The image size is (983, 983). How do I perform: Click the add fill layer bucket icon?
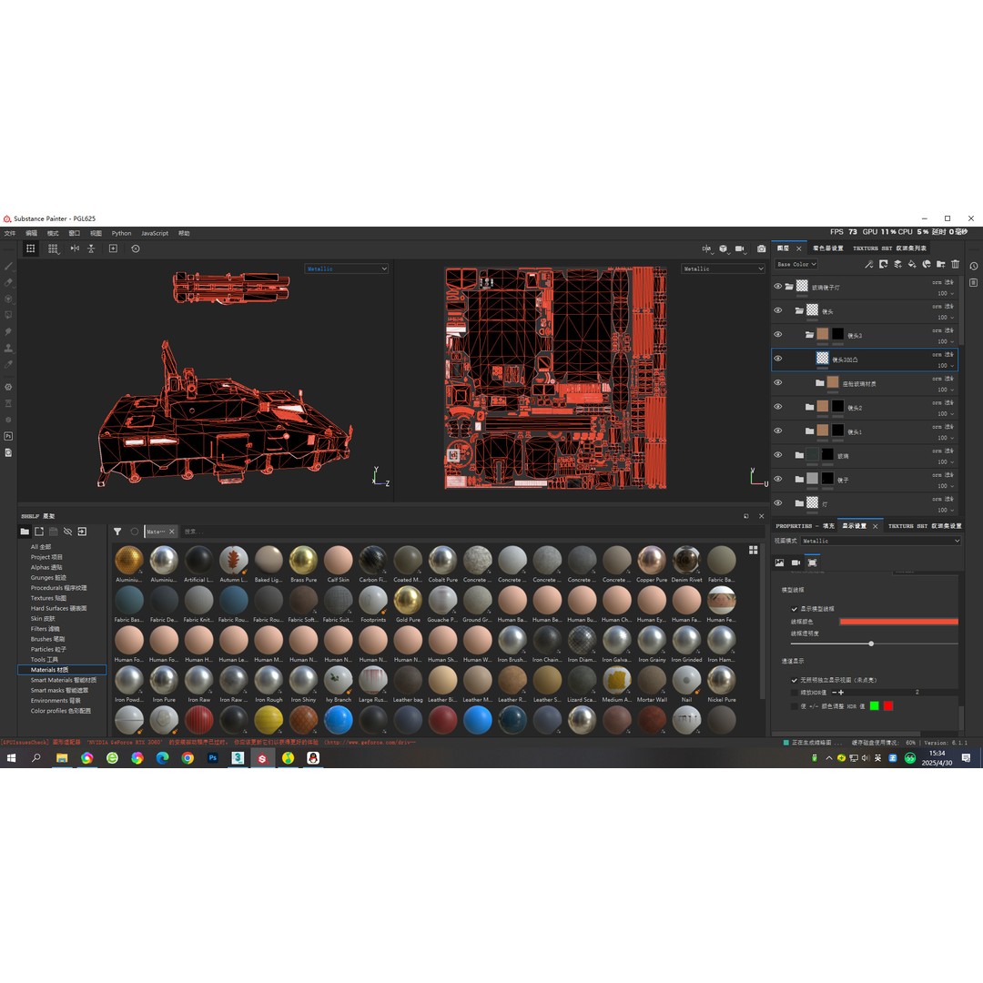912,265
